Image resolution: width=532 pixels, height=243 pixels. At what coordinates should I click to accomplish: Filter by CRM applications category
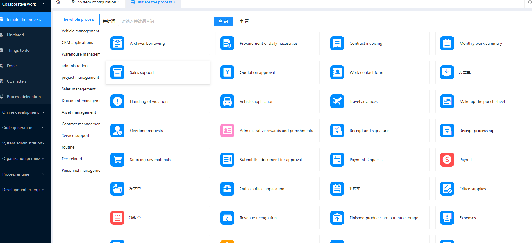click(77, 42)
